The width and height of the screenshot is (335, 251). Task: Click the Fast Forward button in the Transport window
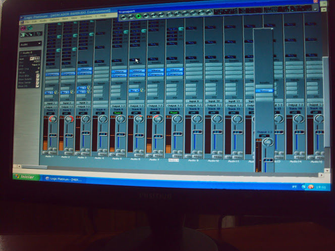161,15
